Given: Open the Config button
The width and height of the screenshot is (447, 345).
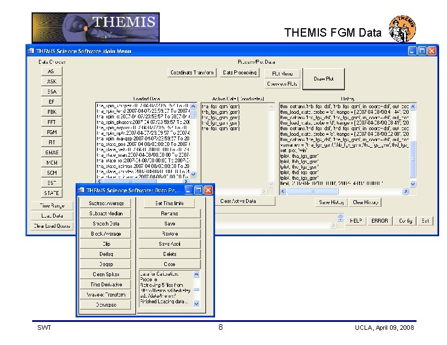Looking at the screenshot, I should click(x=405, y=221).
